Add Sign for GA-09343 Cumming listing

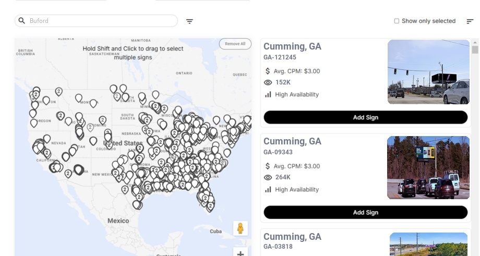[x=365, y=212]
